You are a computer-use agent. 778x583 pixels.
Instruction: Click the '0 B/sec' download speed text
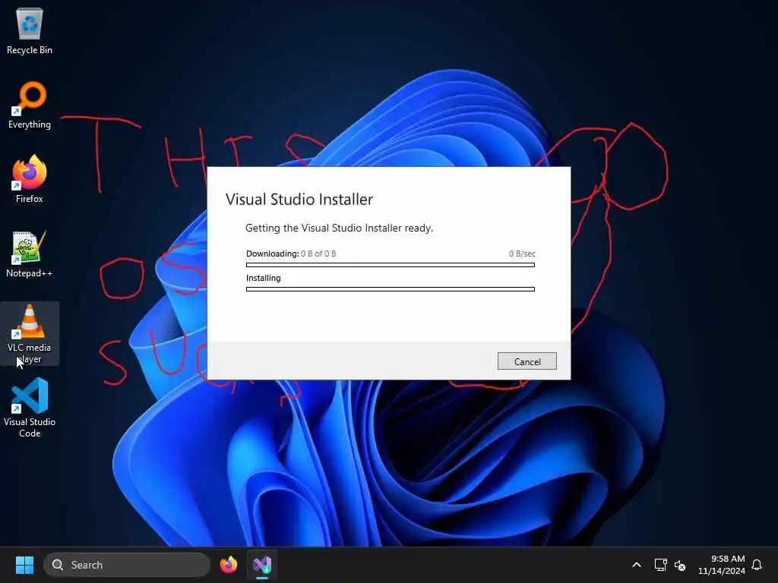pos(522,254)
